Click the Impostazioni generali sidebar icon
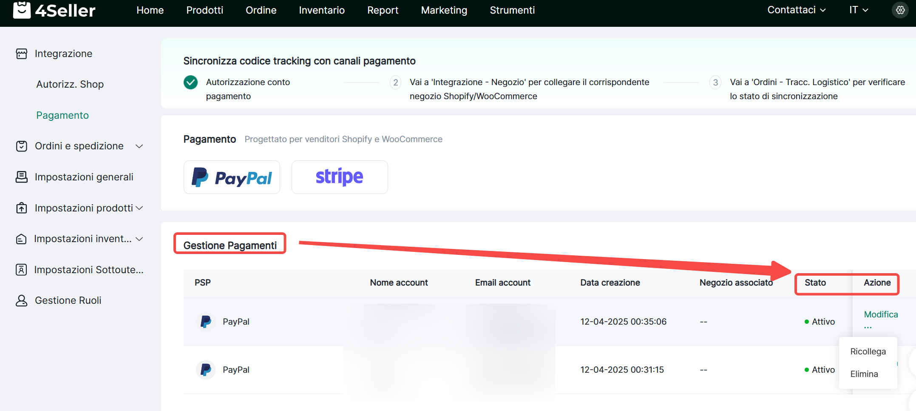This screenshot has width=916, height=411. click(x=22, y=177)
